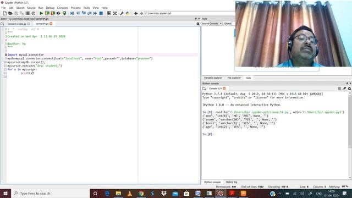Click the Encoding UTF-8 status entry
This screenshot has height=198, width=352.
click(x=278, y=187)
